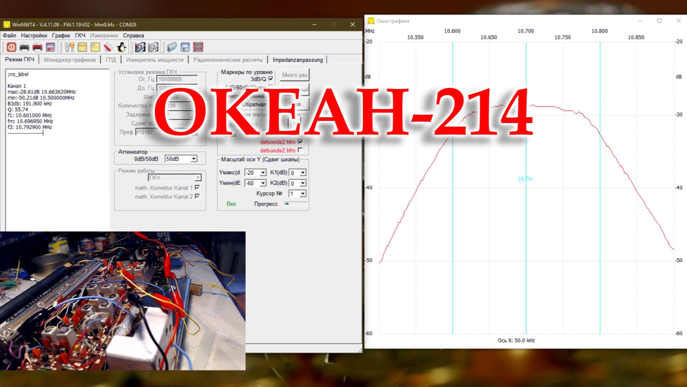
Task: Open the Измерение menu
Action: (104, 36)
